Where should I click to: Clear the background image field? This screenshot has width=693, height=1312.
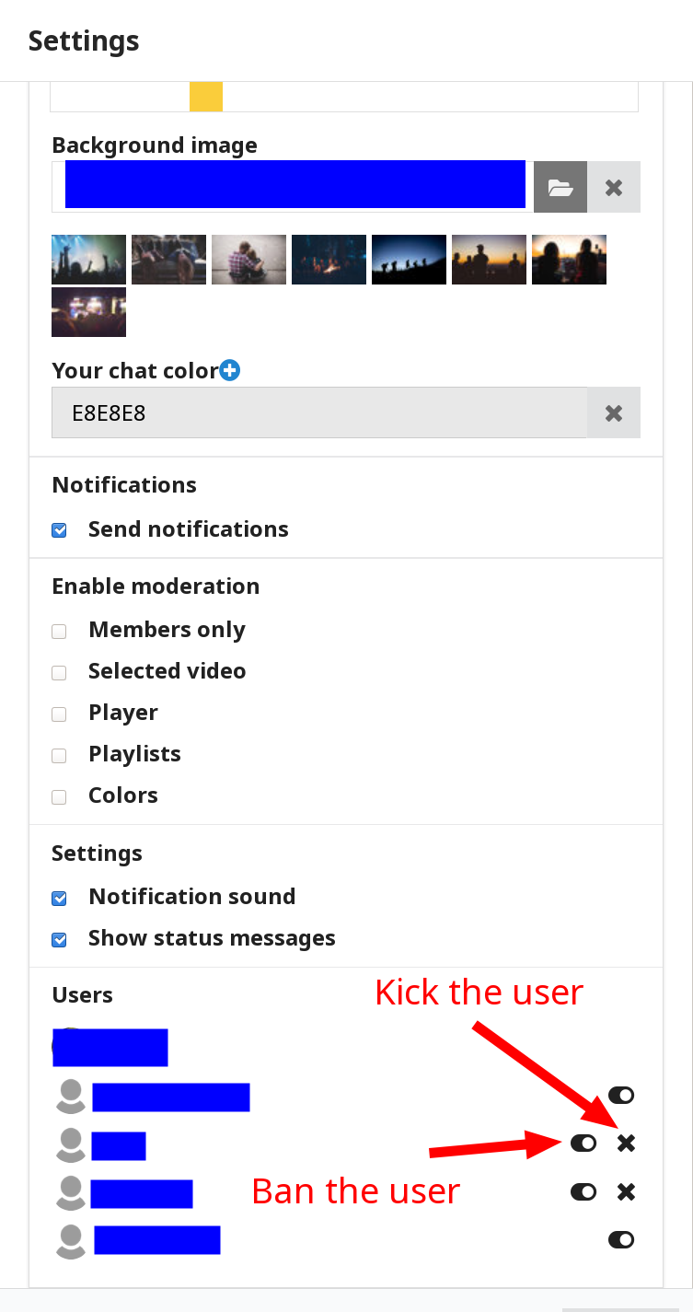tap(614, 188)
